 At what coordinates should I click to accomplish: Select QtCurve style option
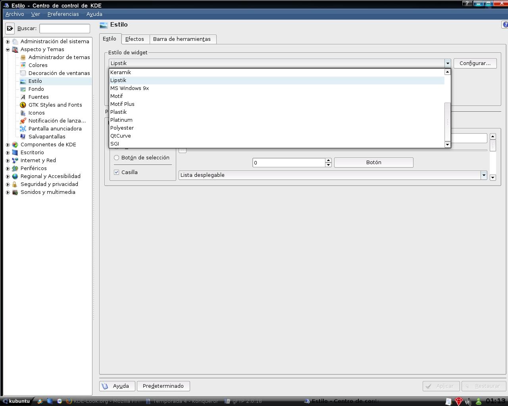(277, 136)
